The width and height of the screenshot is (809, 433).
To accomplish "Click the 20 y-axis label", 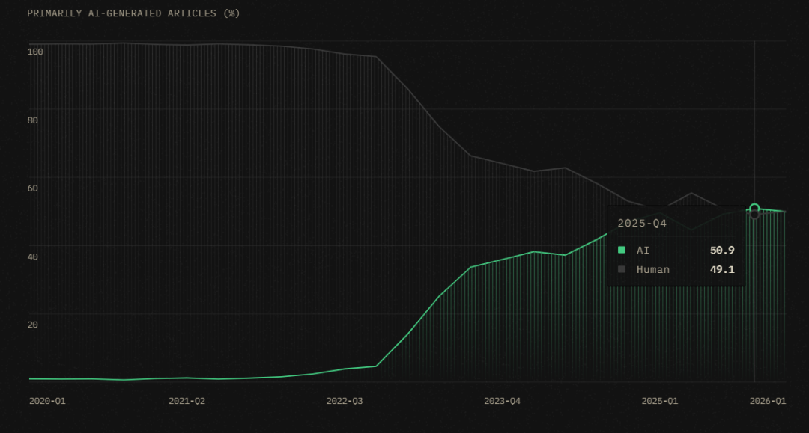I will pos(32,325).
